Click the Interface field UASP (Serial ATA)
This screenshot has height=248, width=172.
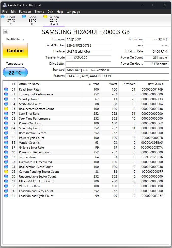[x=88, y=52]
